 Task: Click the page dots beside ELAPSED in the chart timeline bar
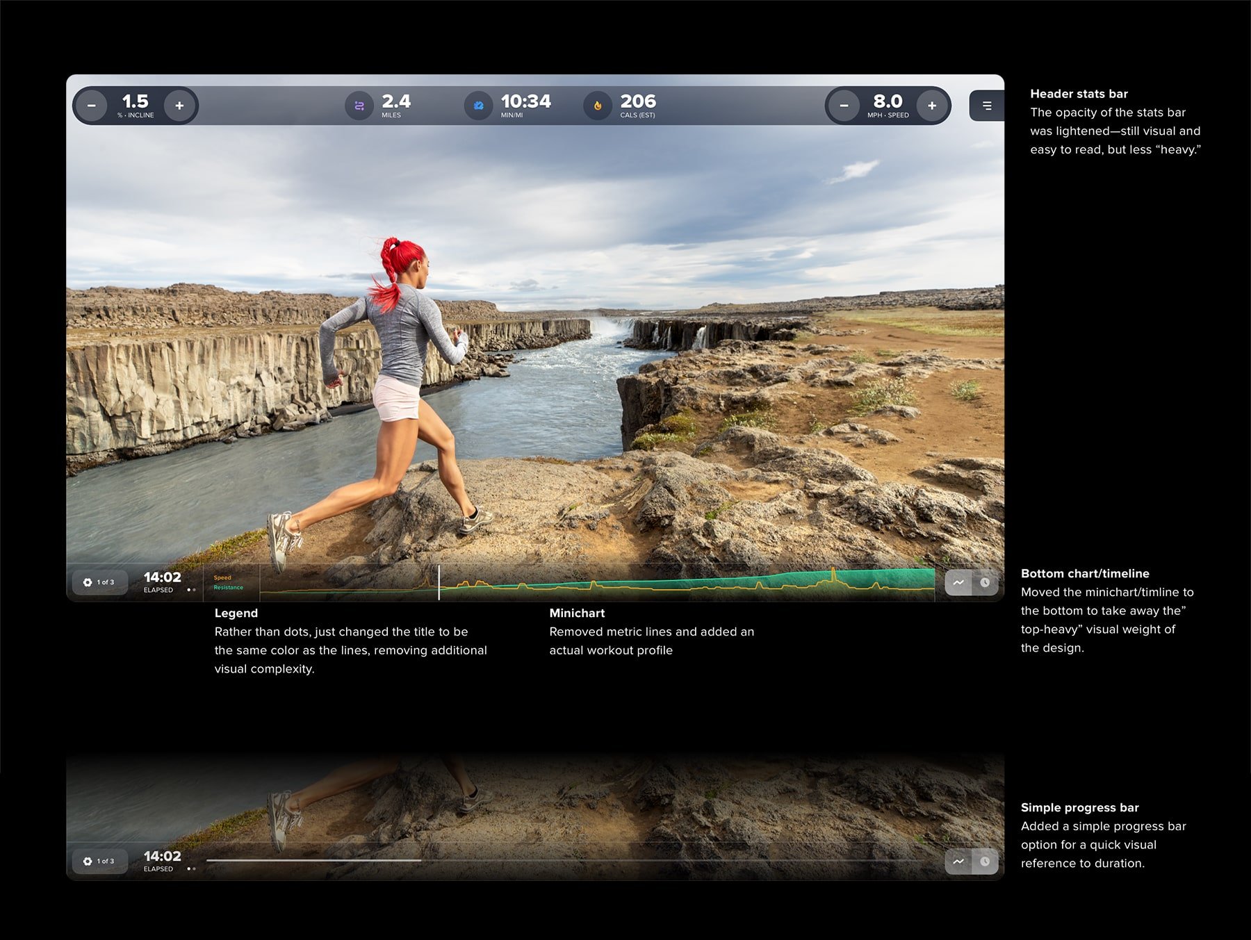[x=191, y=590]
